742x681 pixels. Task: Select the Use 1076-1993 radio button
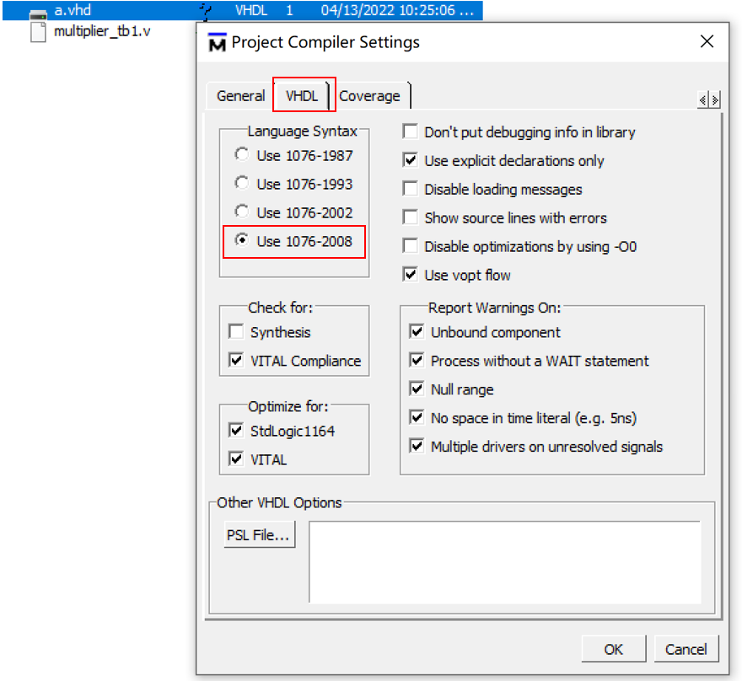[242, 184]
